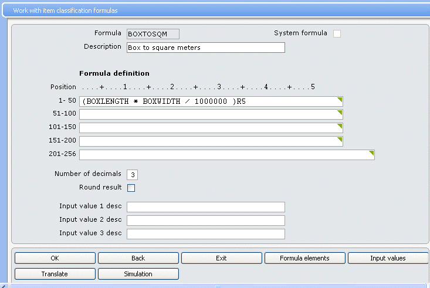Open the Input values button
The height and width of the screenshot is (288, 430).
coord(388,258)
